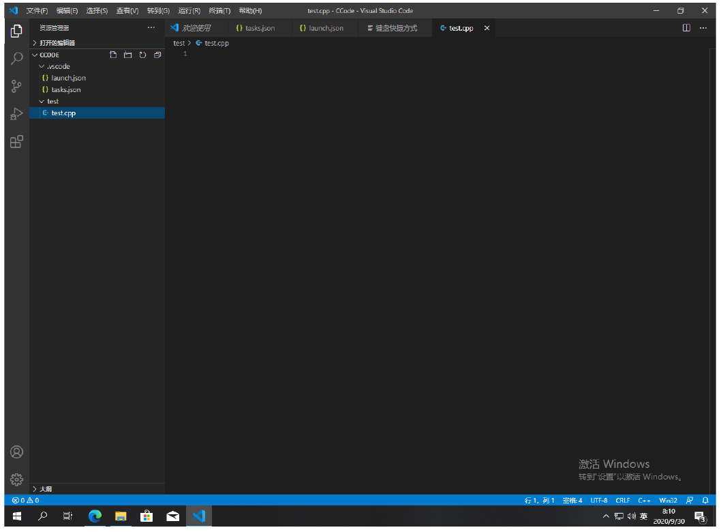
Task: Open the 终端(T) menu
Action: tap(219, 11)
